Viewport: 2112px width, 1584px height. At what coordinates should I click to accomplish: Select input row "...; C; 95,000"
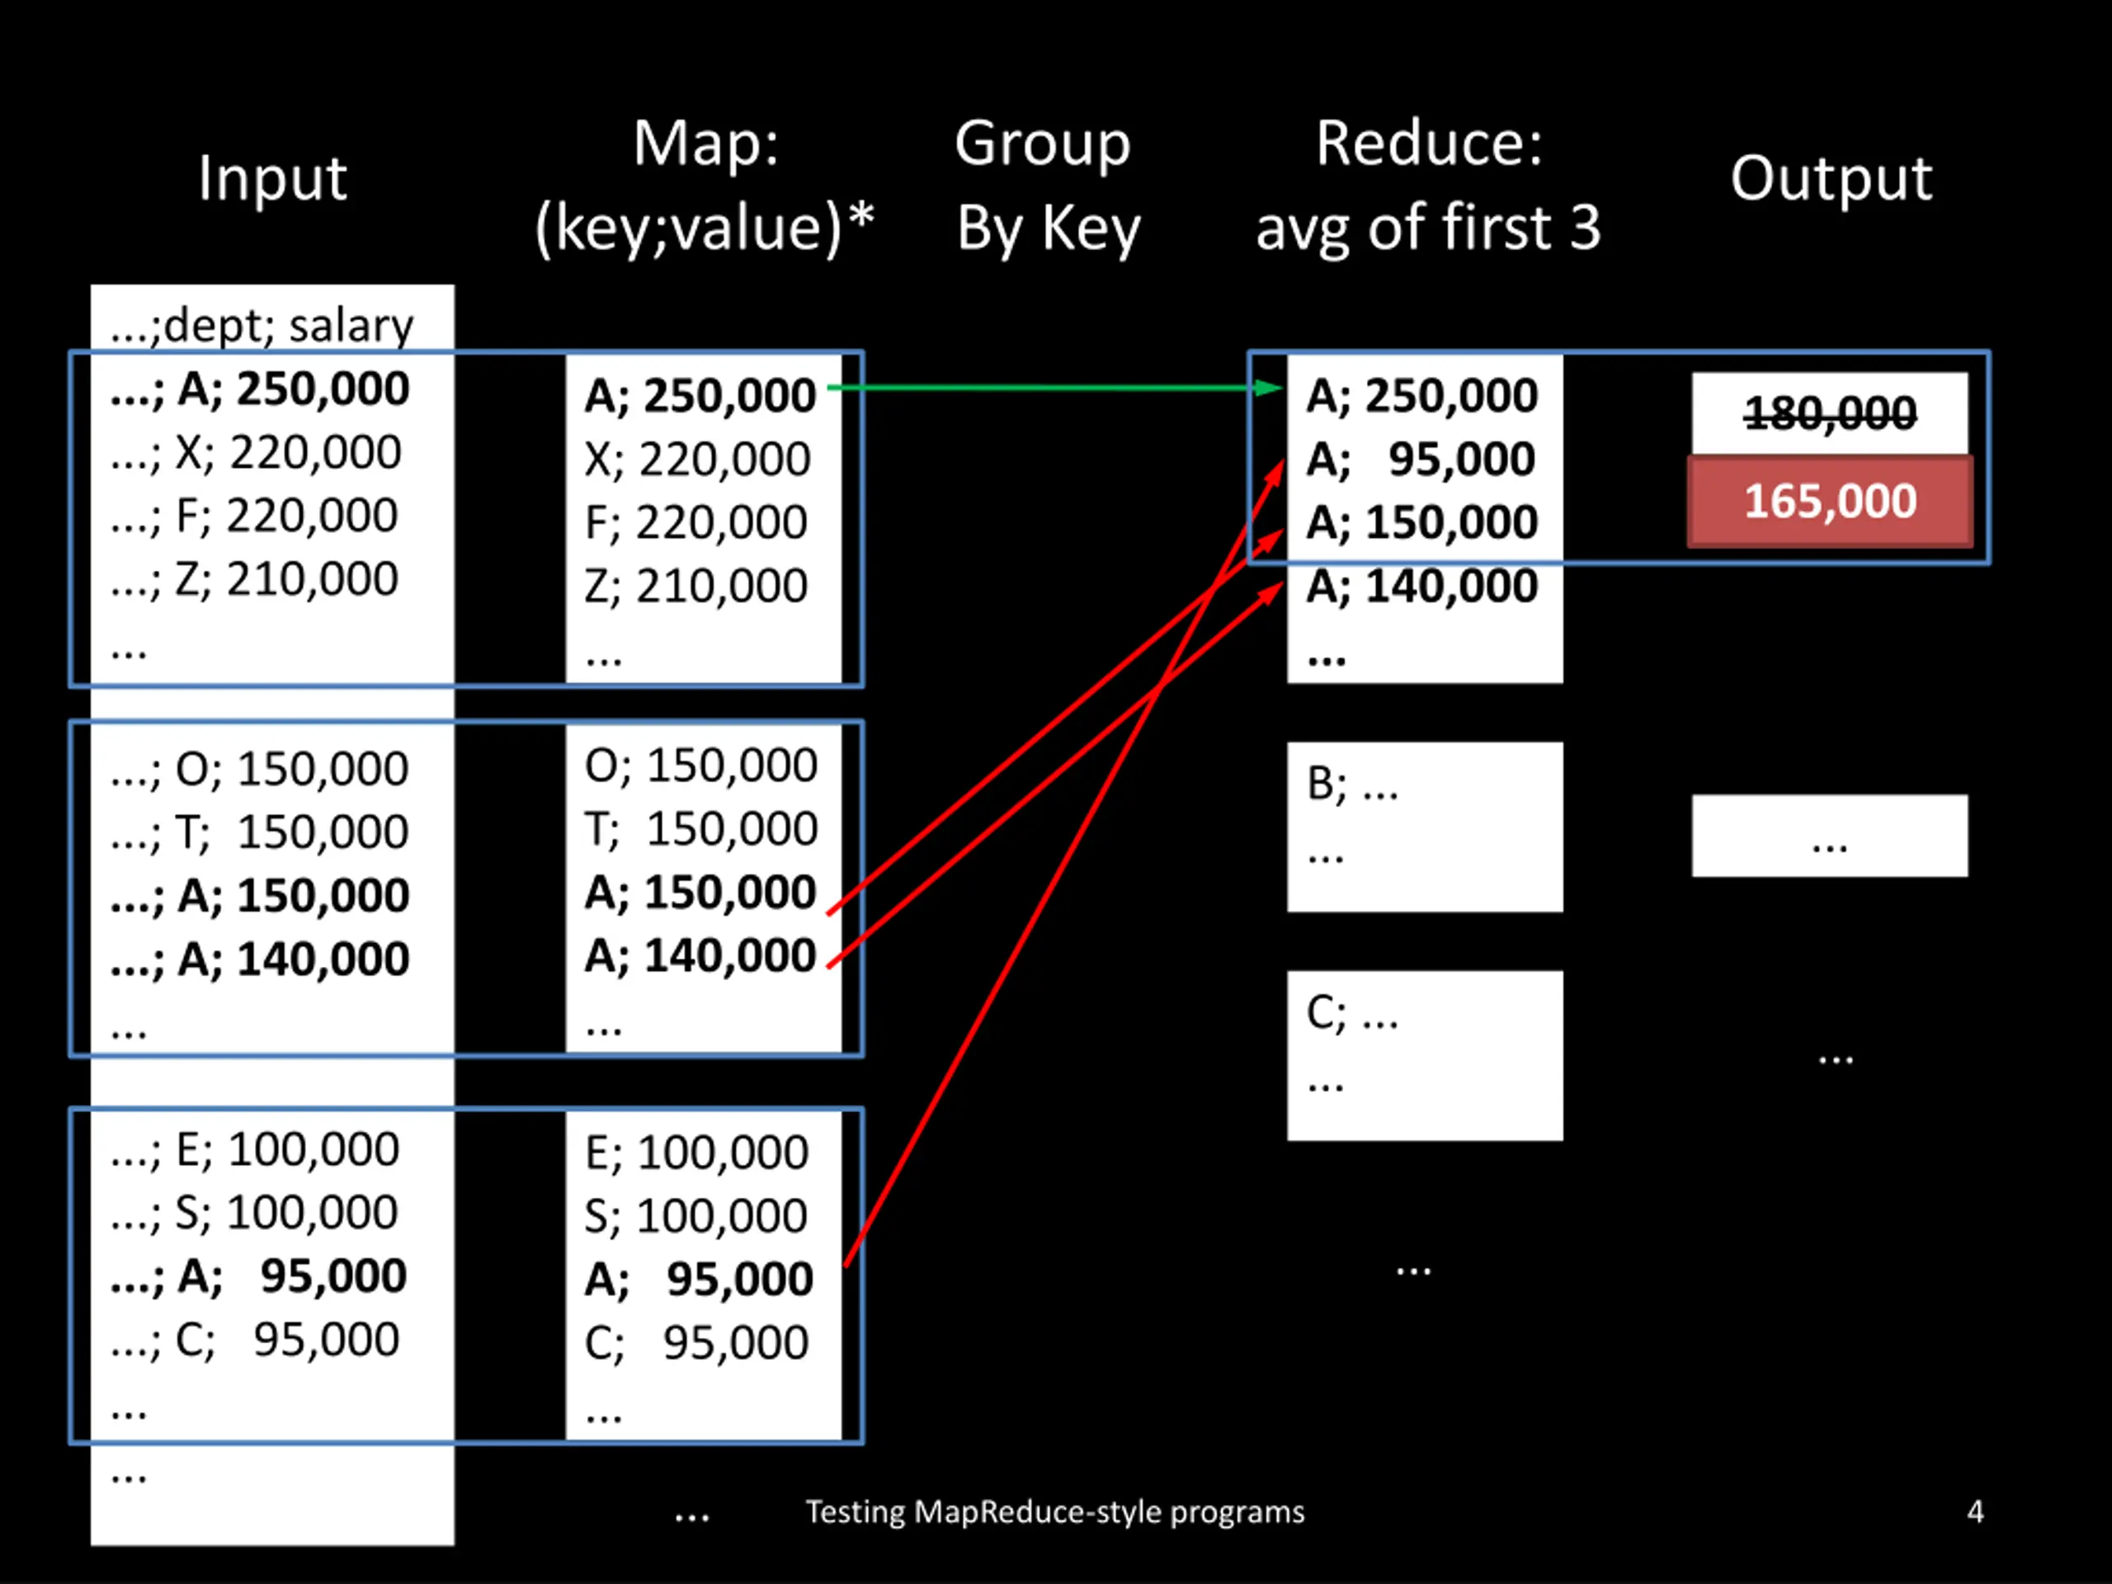pyautogui.click(x=255, y=1340)
